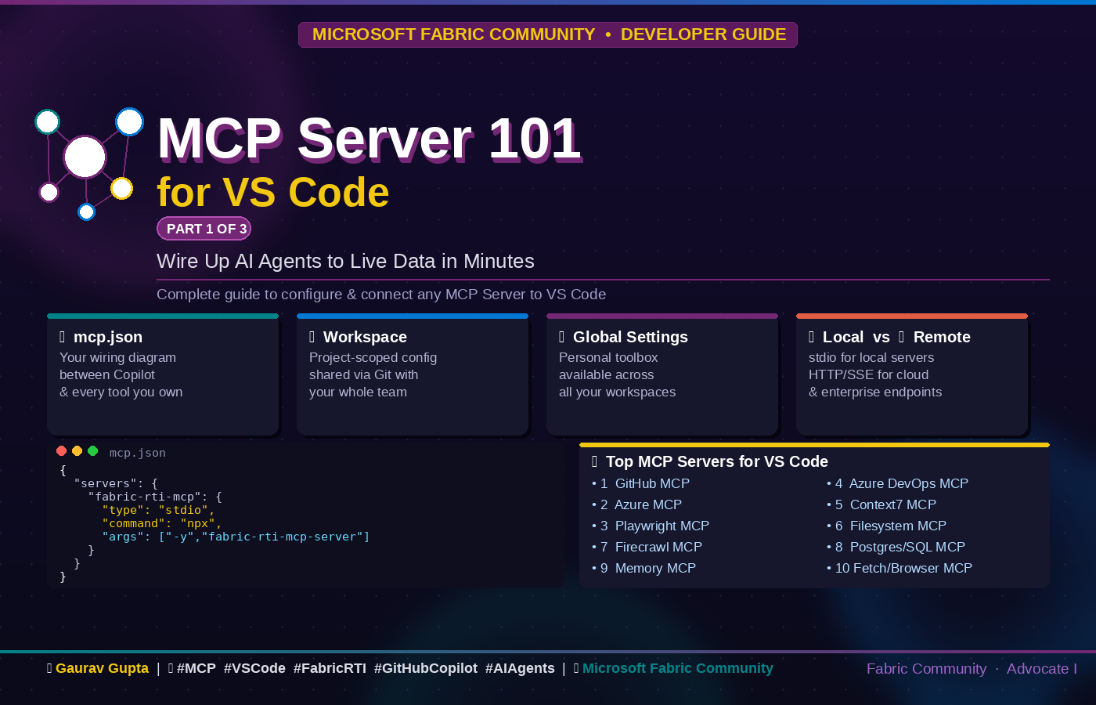Click the '"args": ["-y","fabric-rti-mcp-server"]' line
This screenshot has width=1096, height=705.
click(236, 537)
